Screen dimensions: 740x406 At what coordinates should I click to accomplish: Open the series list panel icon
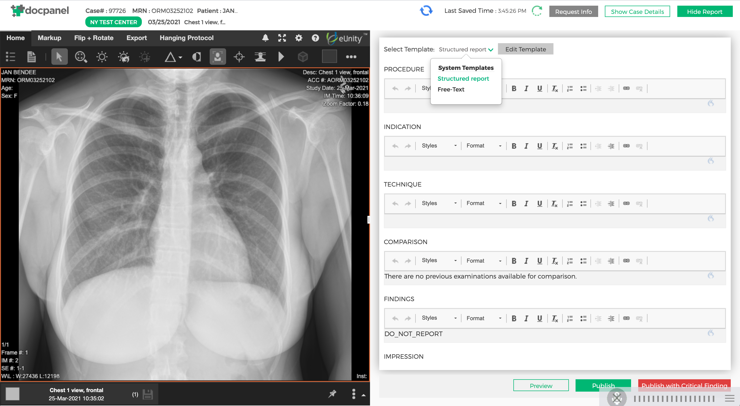tap(11, 57)
